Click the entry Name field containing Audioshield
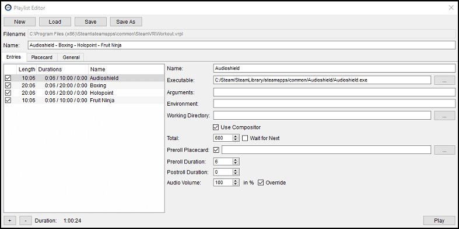 334,68
